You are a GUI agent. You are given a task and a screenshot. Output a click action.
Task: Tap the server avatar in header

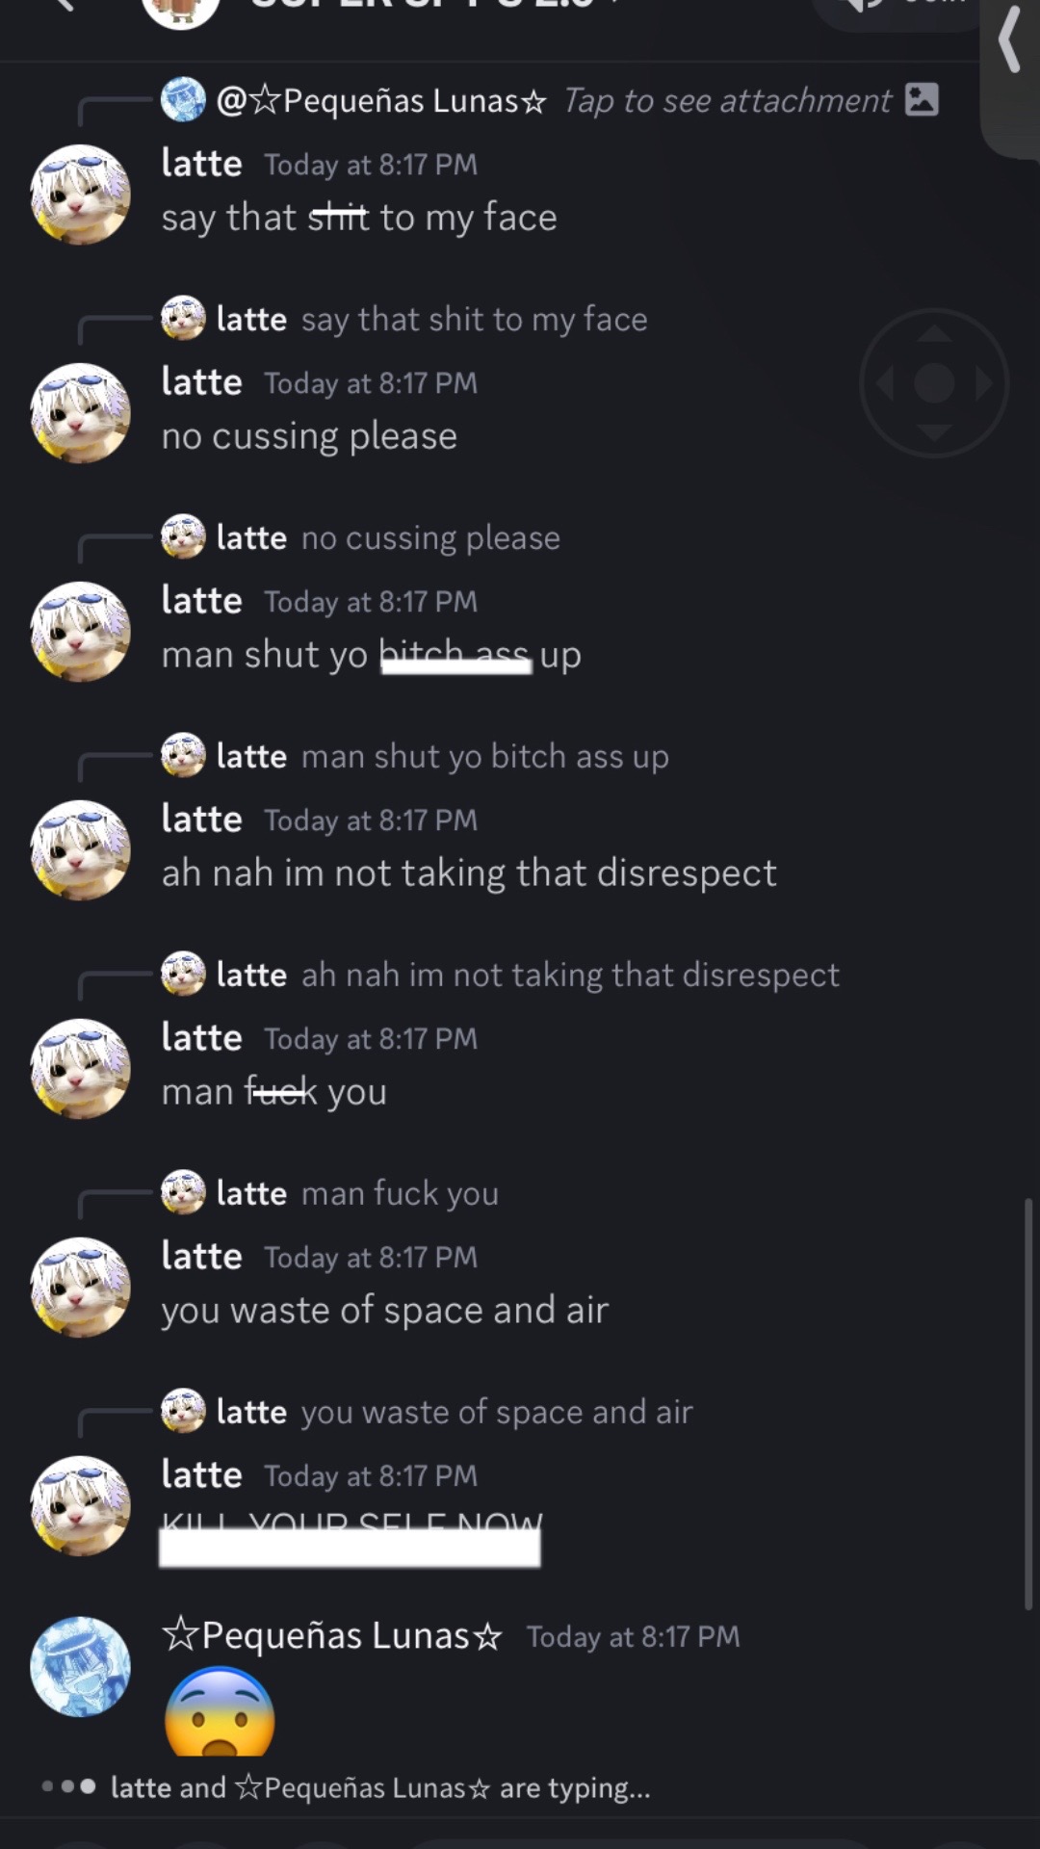tap(180, 12)
